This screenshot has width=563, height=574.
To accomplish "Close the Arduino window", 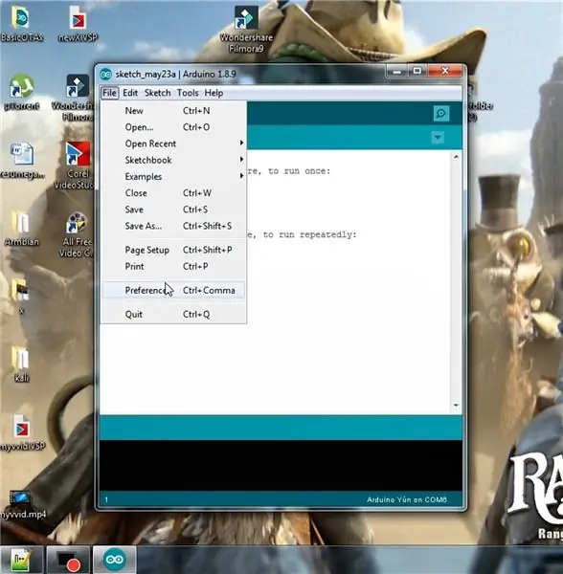I will point(444,71).
